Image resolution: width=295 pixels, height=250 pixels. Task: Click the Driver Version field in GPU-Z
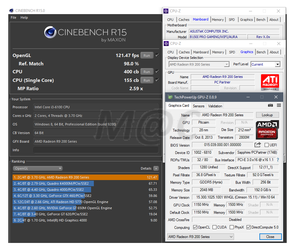click(x=236, y=197)
